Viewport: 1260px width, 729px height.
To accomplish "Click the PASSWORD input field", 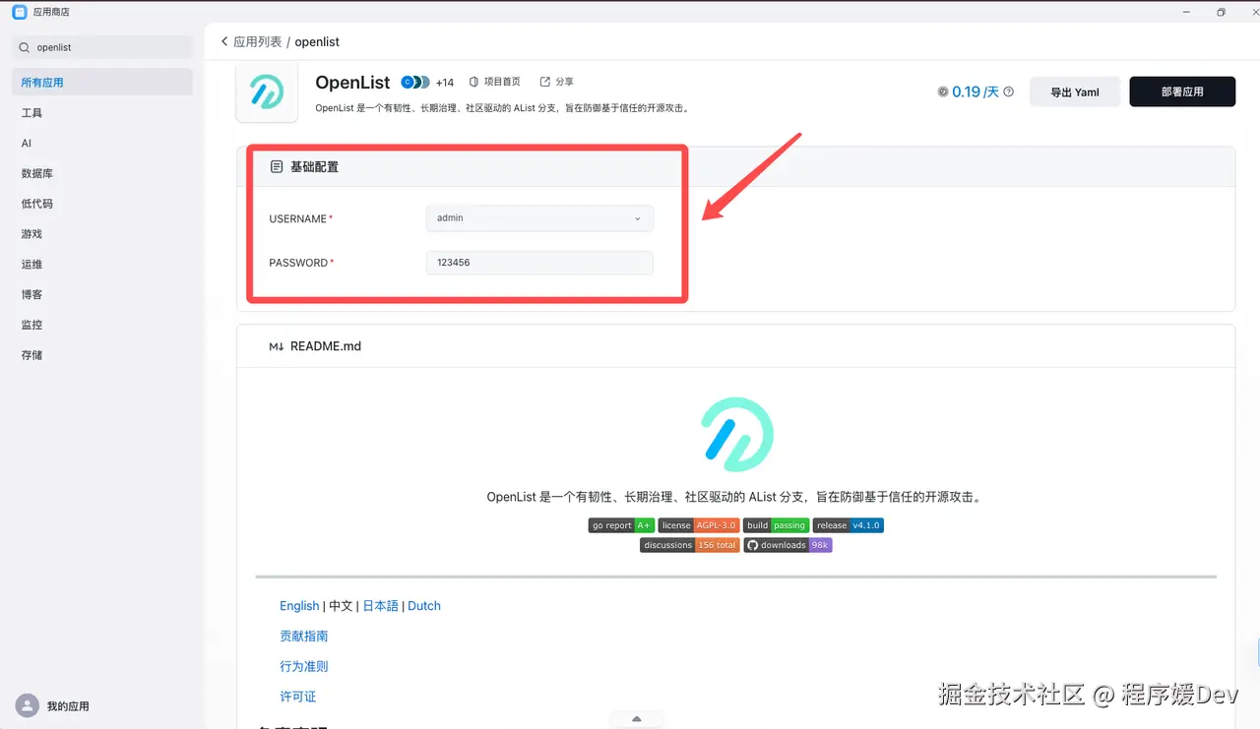I will (539, 263).
